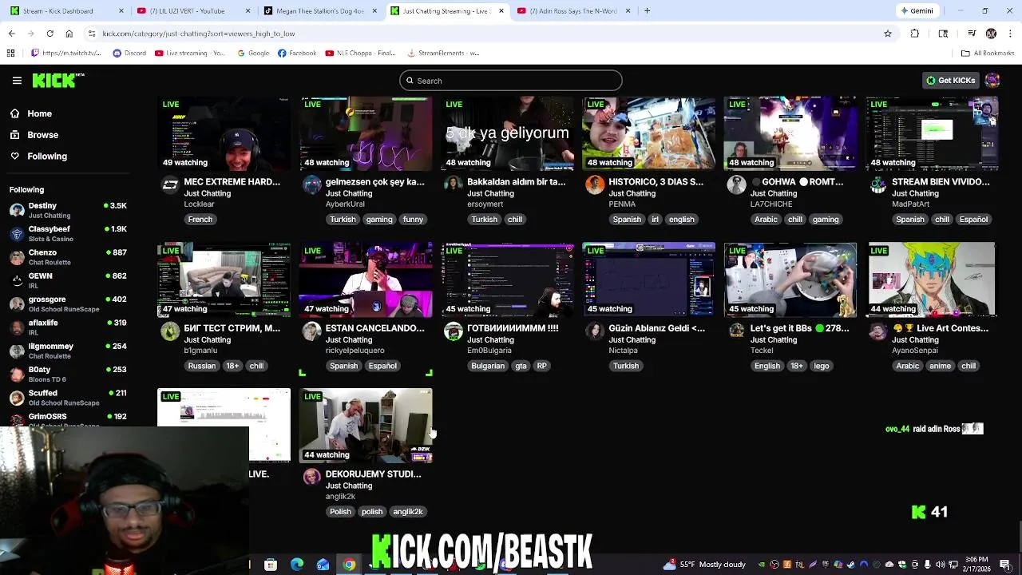Image resolution: width=1022 pixels, height=575 pixels.
Task: Click the irl tag under PENMA
Action: tap(655, 220)
